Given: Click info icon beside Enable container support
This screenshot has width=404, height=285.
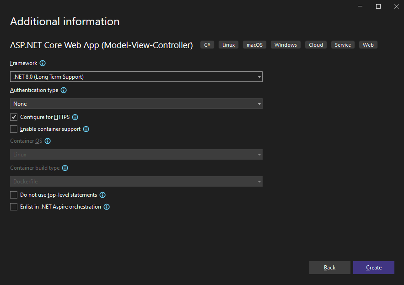Looking at the screenshot, I should (x=86, y=129).
